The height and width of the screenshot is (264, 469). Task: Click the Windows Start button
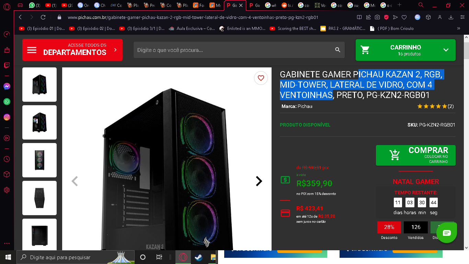click(8, 257)
